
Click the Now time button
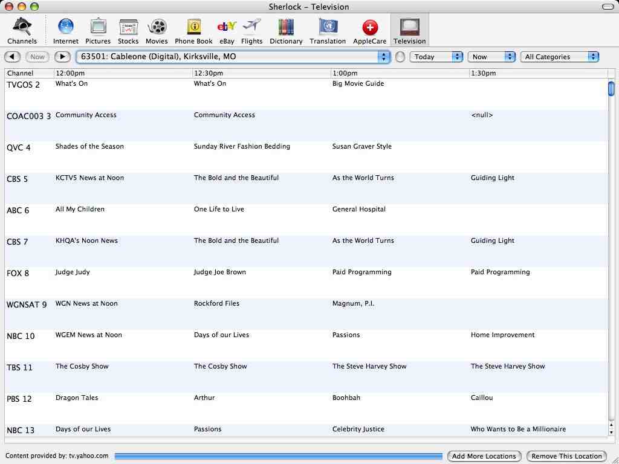pos(37,57)
